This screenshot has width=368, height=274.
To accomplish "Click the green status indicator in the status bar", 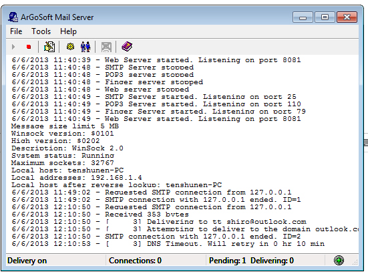I will pos(339,260).
